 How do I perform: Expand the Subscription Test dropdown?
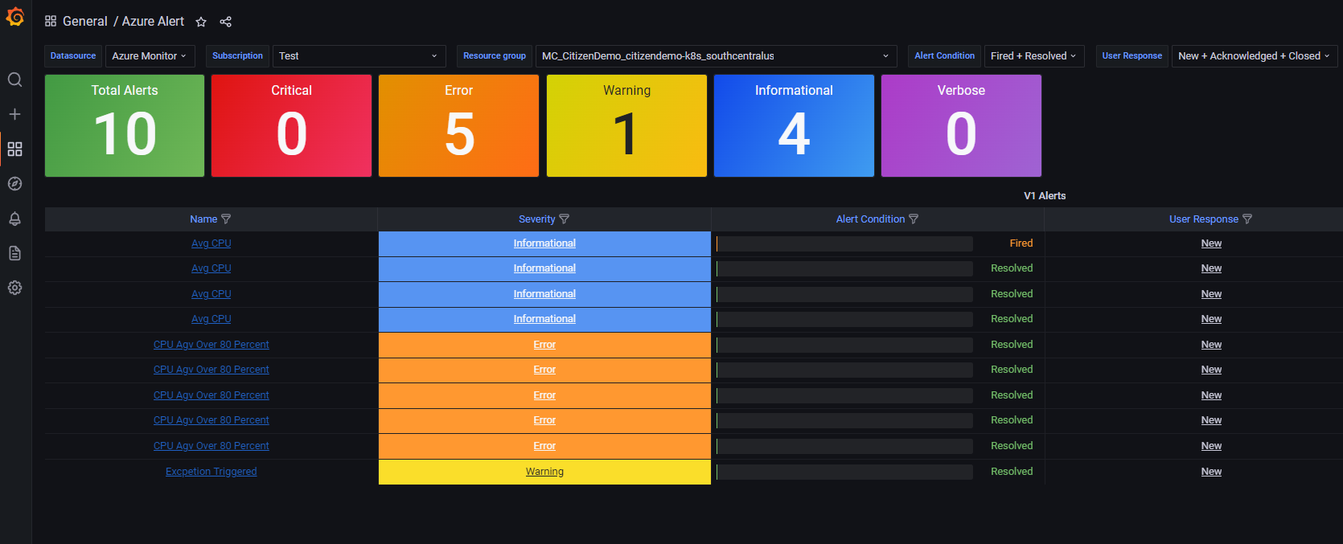tap(359, 56)
